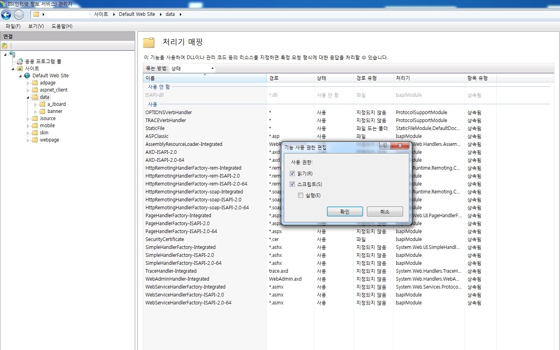
Task: Collapse the Default Web Site tree node
Action: (20, 76)
